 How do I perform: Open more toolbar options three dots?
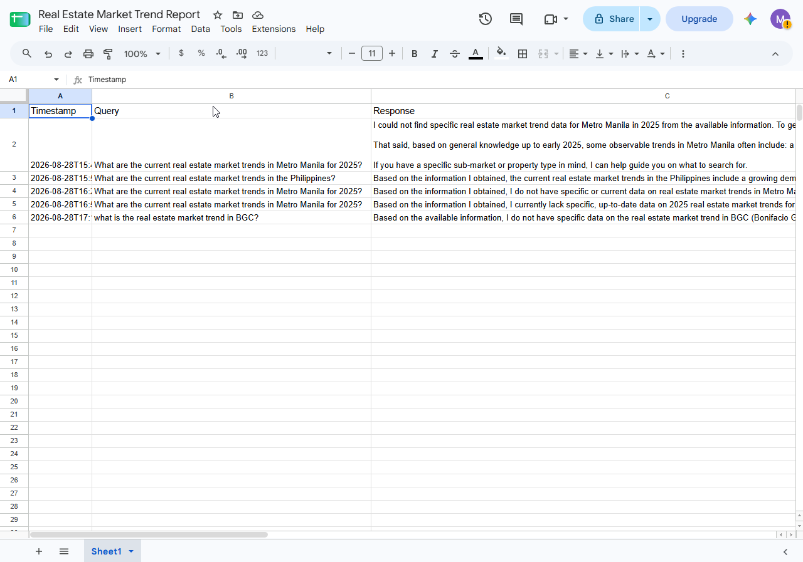click(x=683, y=54)
